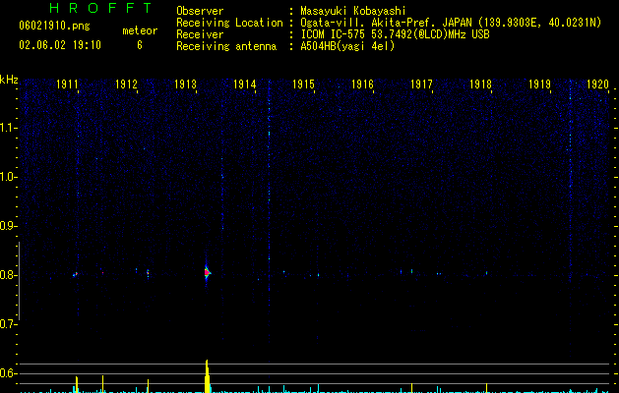Click the A504HB(yagi 4el) antenna text
Viewport: 619px width, 393px height.
[x=347, y=46]
